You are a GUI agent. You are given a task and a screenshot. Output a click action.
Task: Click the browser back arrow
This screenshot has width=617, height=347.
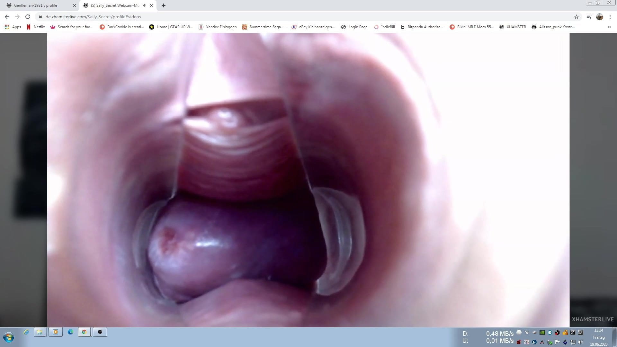click(x=7, y=17)
